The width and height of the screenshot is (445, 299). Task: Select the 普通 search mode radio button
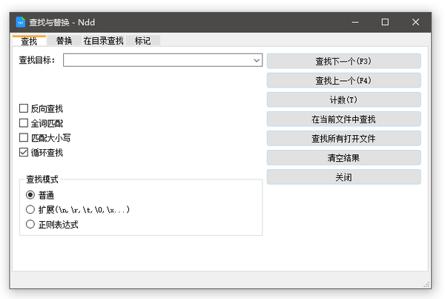[x=30, y=195]
